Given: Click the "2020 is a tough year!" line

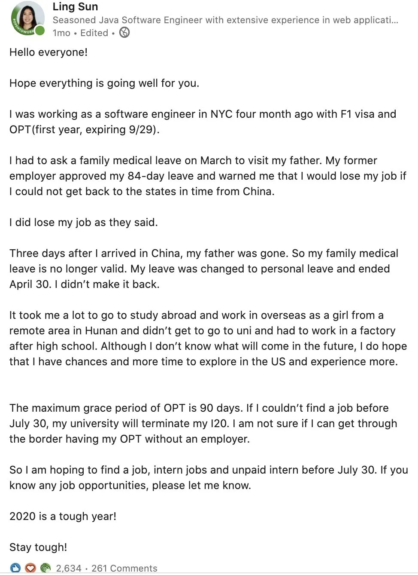Looking at the screenshot, I should coord(63,517).
